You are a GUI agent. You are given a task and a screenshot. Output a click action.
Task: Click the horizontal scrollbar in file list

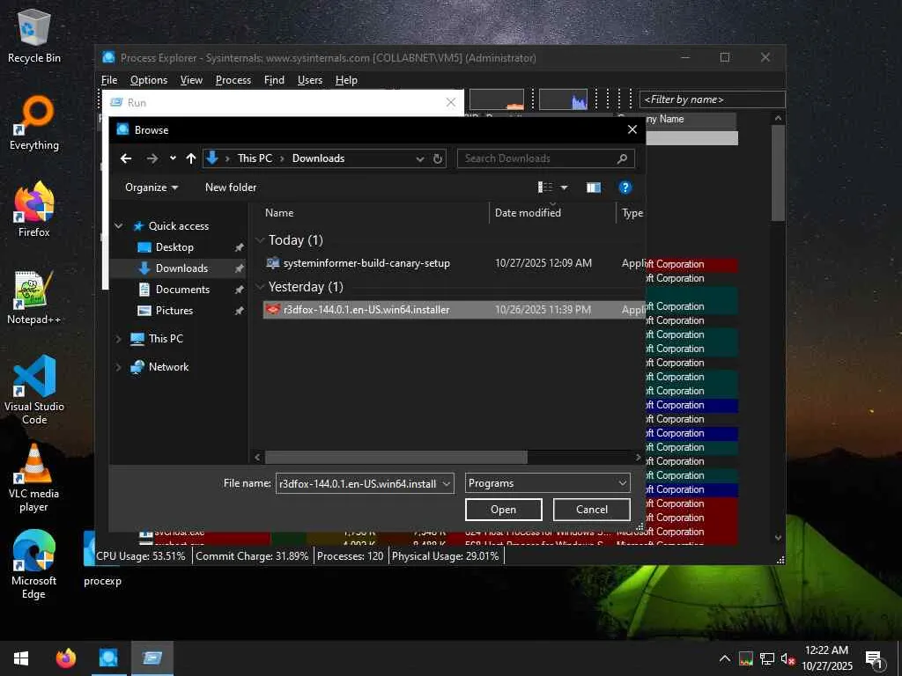pyautogui.click(x=396, y=457)
